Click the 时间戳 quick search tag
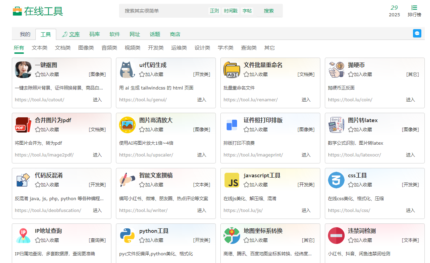The image size is (430, 263). 230,11
